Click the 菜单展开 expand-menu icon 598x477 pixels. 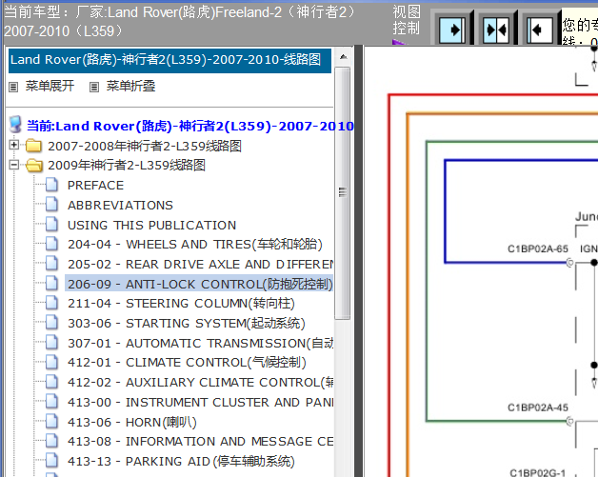pyautogui.click(x=13, y=88)
